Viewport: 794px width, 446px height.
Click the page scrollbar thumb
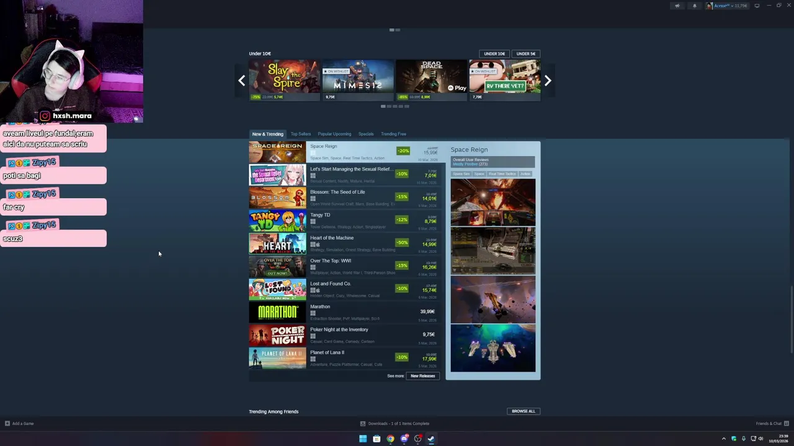coord(791,321)
